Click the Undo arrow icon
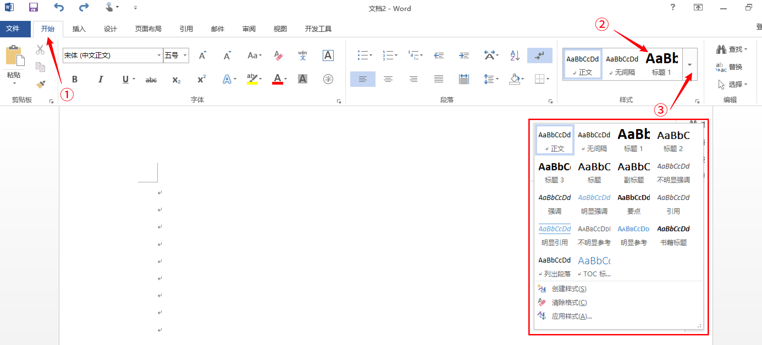 pyautogui.click(x=59, y=7)
